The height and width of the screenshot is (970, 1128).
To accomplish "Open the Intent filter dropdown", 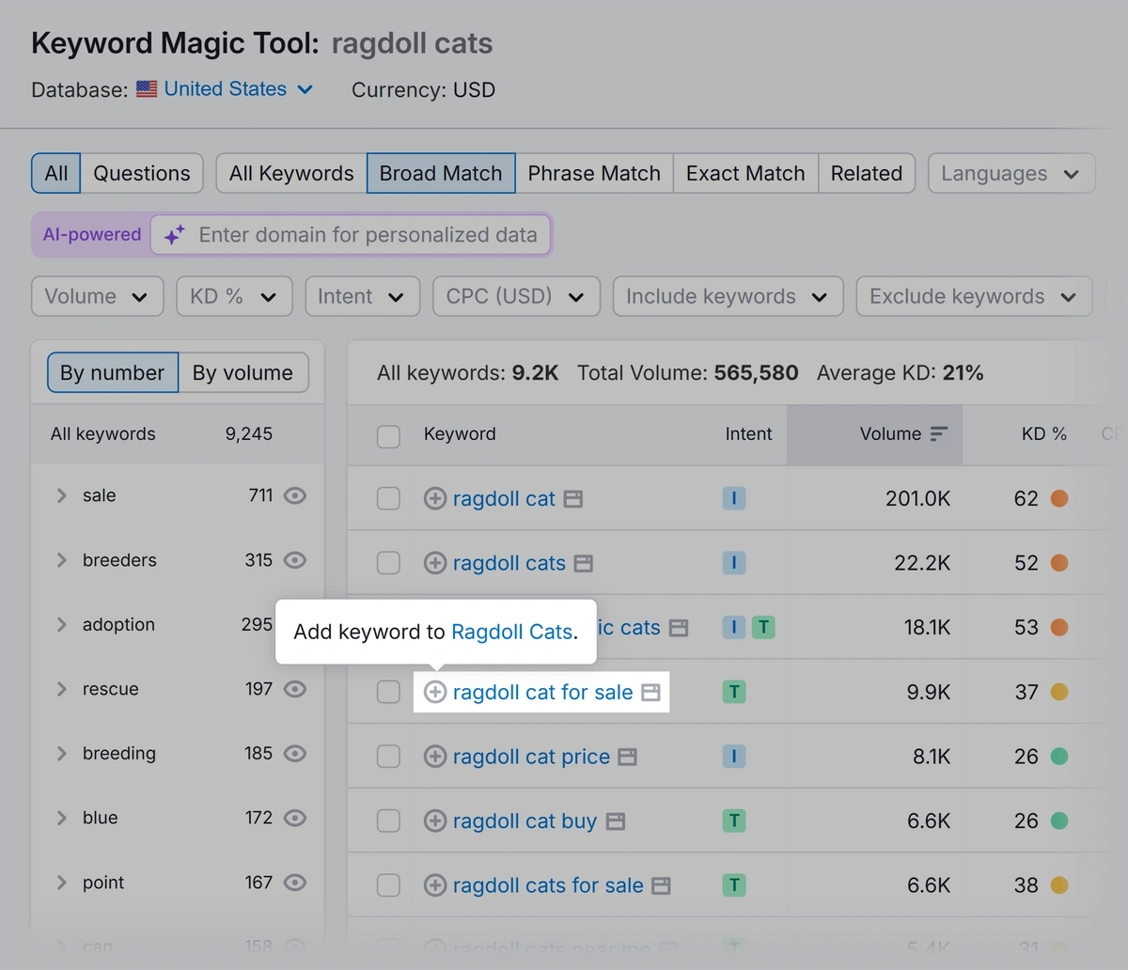I will click(x=362, y=297).
